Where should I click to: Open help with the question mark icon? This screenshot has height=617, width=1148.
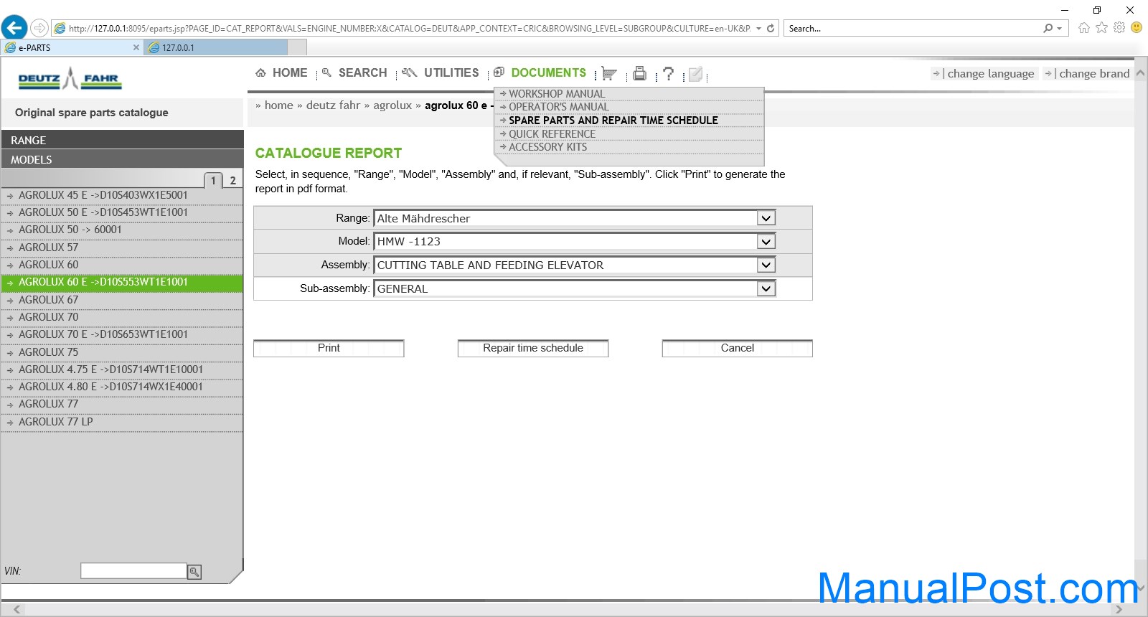(668, 73)
